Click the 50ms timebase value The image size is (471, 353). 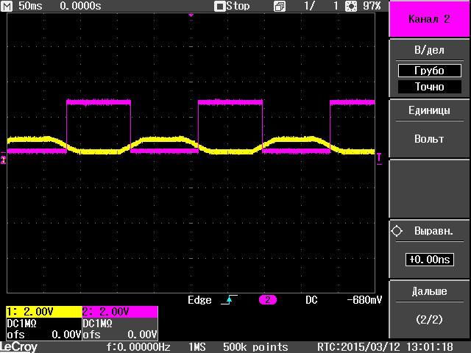31,6
